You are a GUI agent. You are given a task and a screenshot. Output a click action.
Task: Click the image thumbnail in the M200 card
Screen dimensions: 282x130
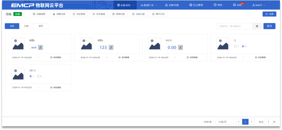[x=155, y=44]
